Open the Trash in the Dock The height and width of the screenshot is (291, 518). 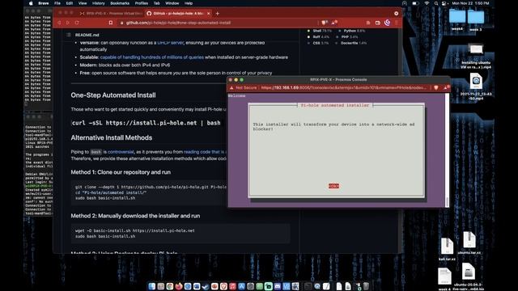point(366,286)
